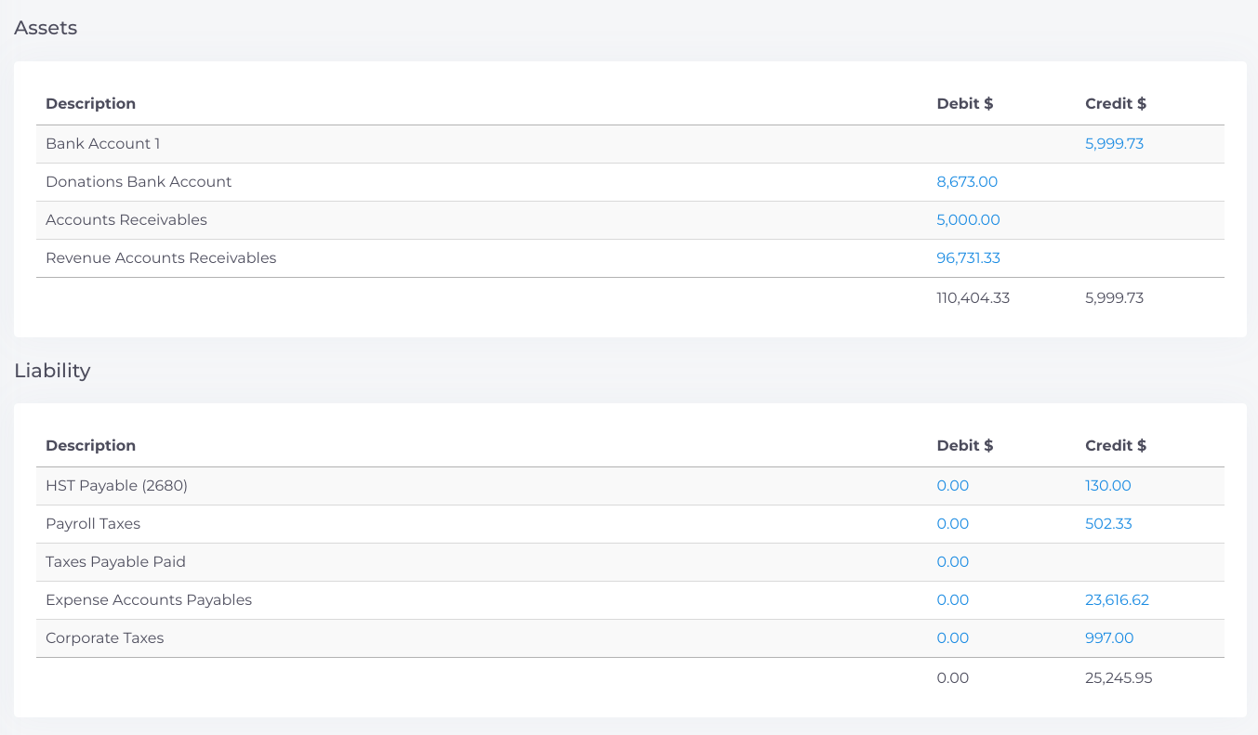Viewport: 1258px width, 735px height.
Task: Open Expense Accounts Payables credit 23,616.62
Action: coord(1117,600)
